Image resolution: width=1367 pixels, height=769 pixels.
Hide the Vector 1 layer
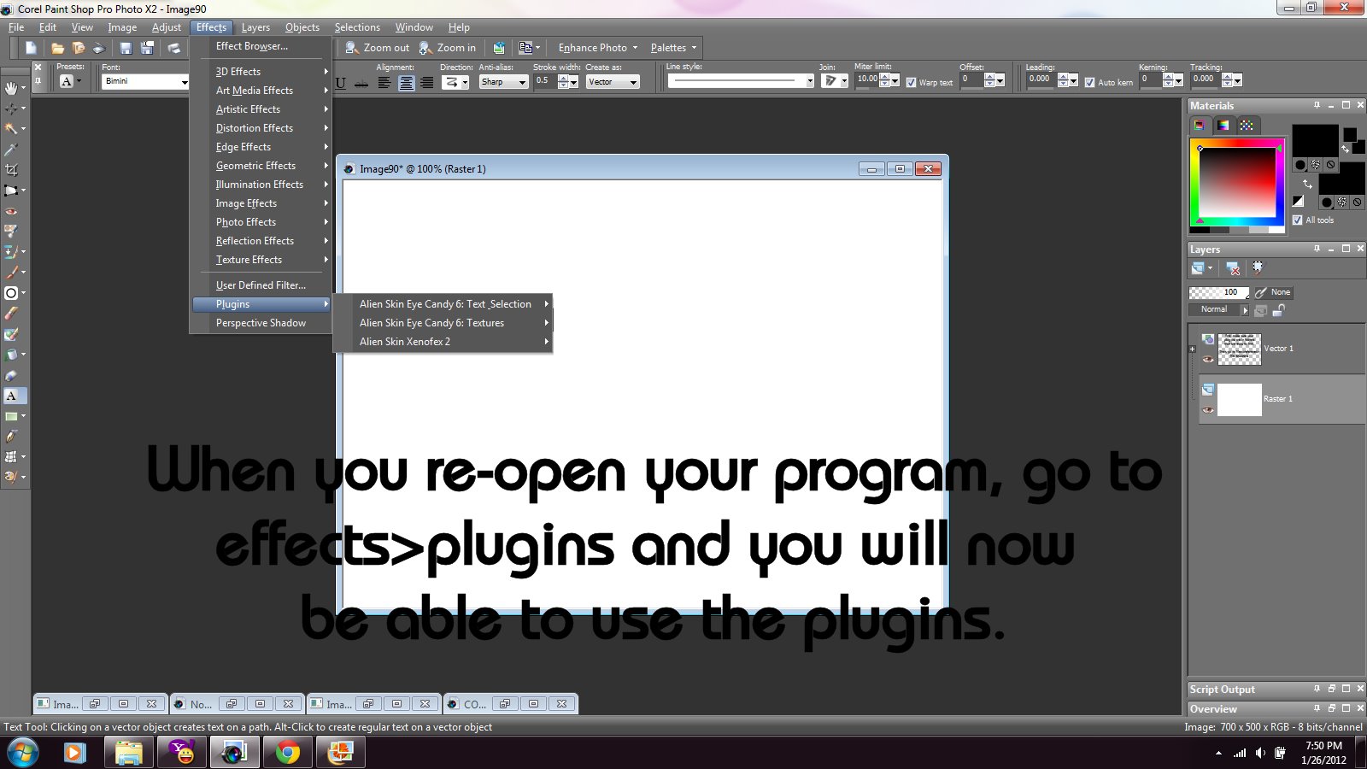tap(1208, 360)
